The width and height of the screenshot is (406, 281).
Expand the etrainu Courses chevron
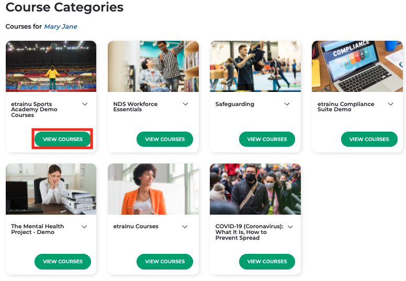[185, 227]
